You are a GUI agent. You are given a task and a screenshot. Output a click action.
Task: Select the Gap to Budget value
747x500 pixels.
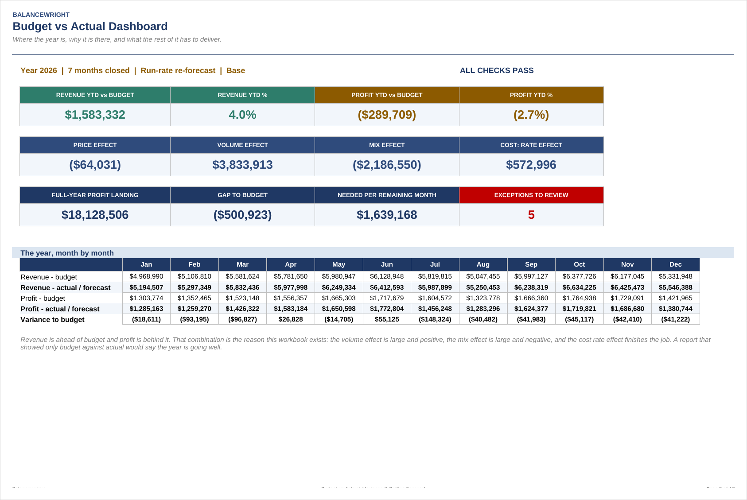tap(242, 215)
